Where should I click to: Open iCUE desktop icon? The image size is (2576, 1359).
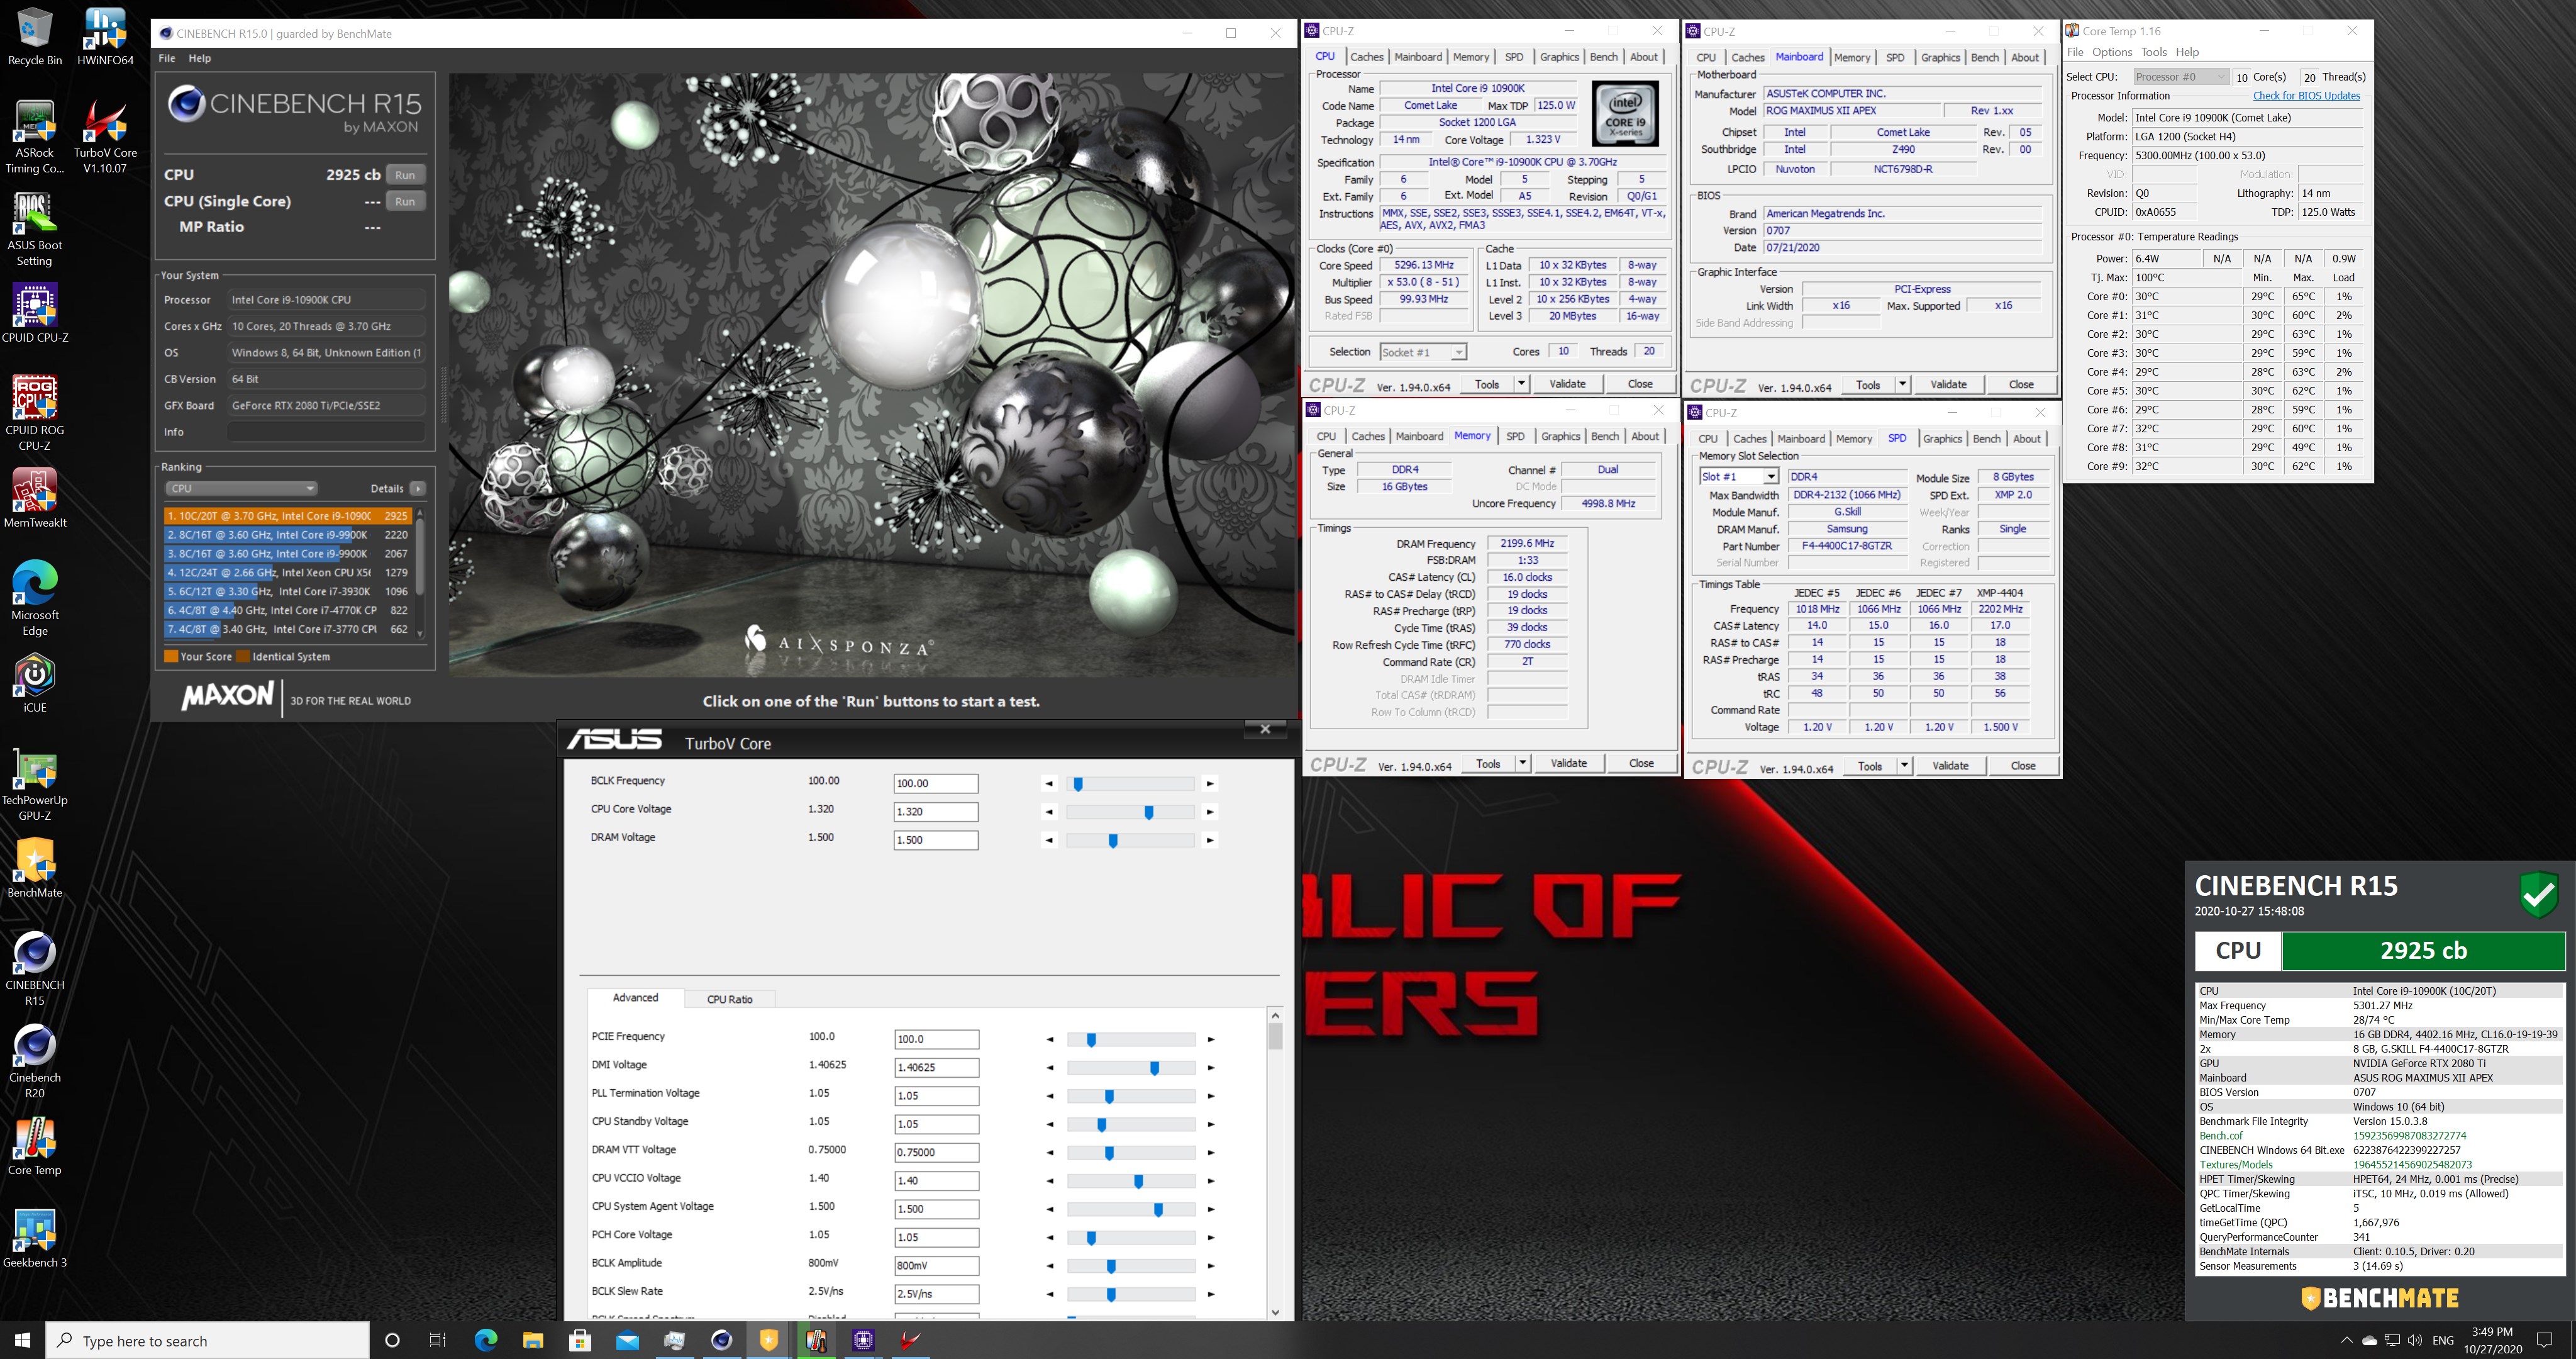(34, 683)
